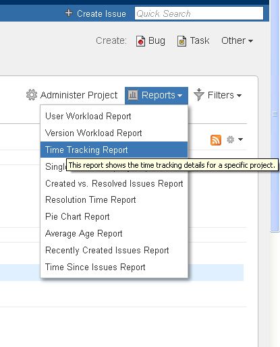
Task: Click the orange RSS feed icon
Action: (216, 140)
